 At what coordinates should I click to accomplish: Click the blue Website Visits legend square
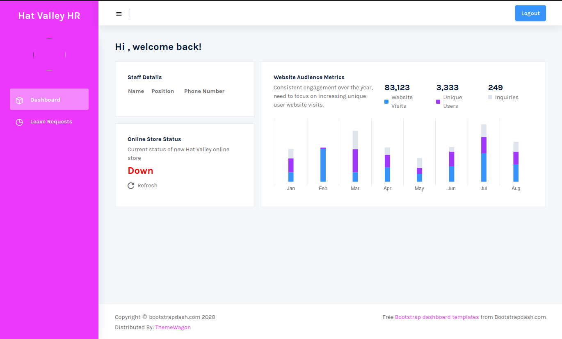tap(386, 102)
